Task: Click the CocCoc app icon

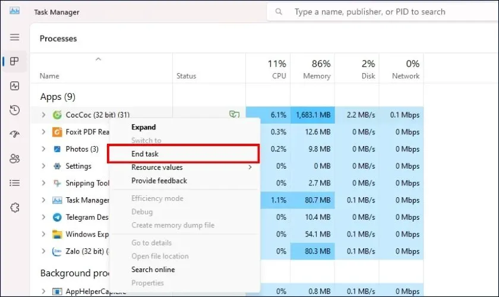Action: (x=57, y=115)
